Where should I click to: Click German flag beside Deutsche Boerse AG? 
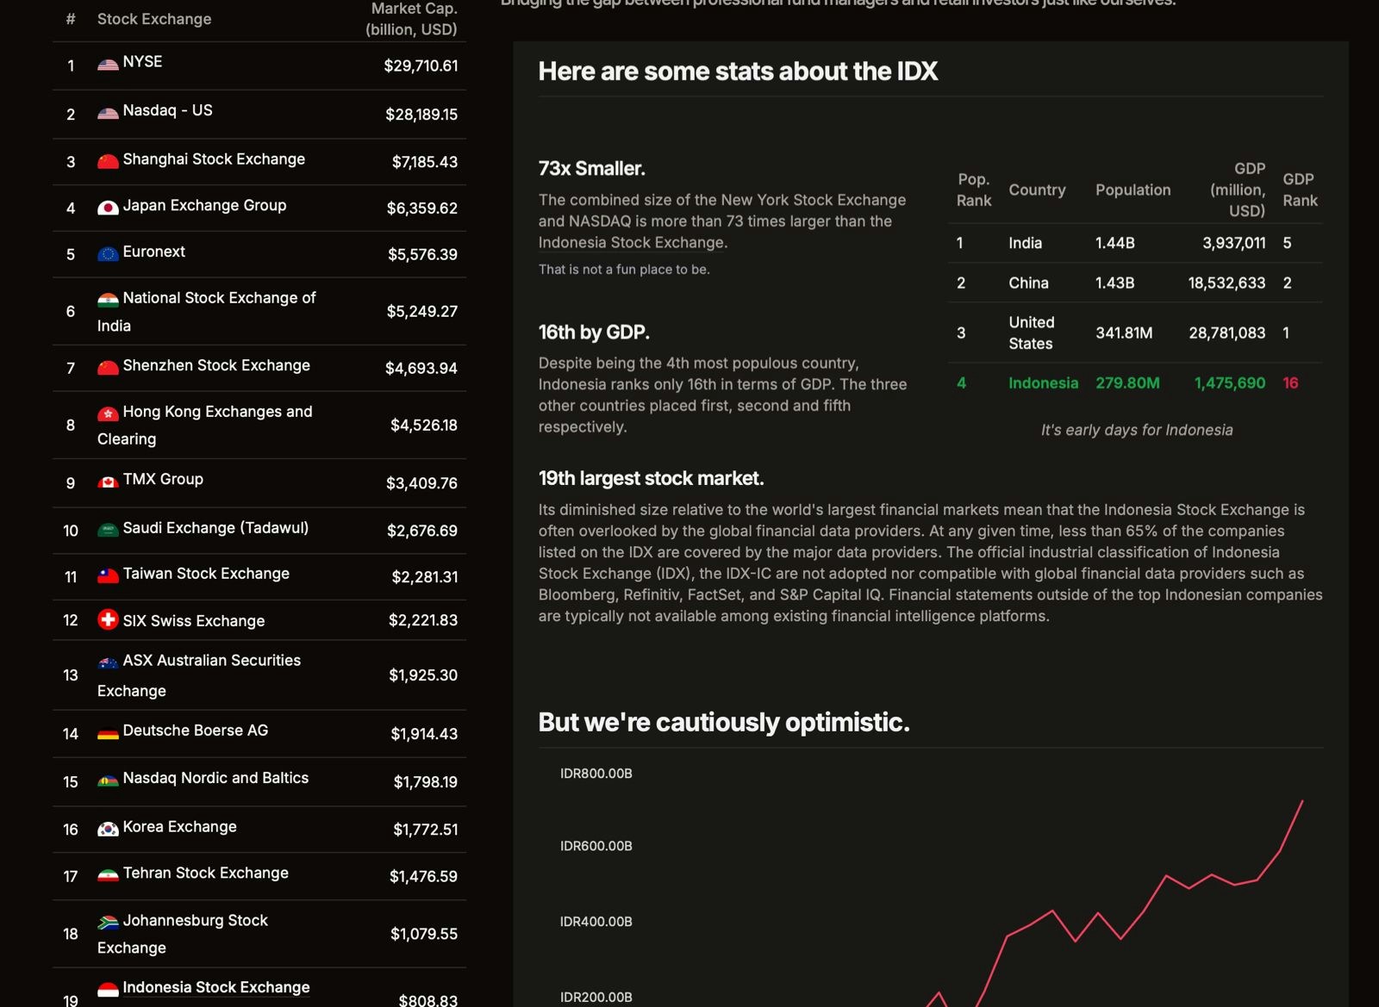click(108, 733)
